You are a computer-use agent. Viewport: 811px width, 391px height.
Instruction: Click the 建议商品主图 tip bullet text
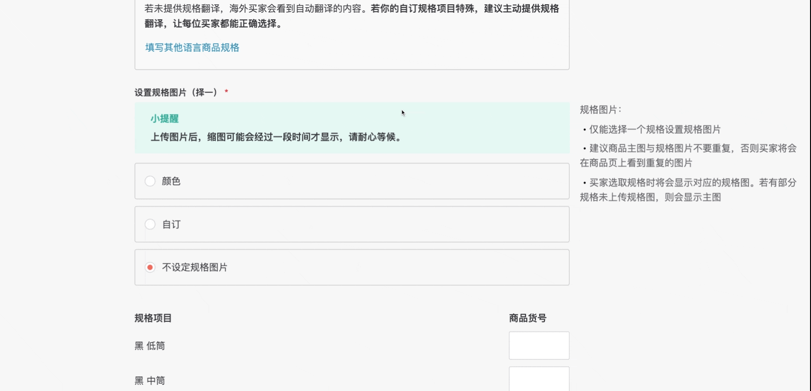click(x=688, y=155)
